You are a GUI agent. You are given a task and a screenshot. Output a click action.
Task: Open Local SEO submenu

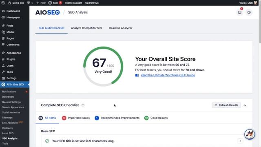tap(8, 133)
